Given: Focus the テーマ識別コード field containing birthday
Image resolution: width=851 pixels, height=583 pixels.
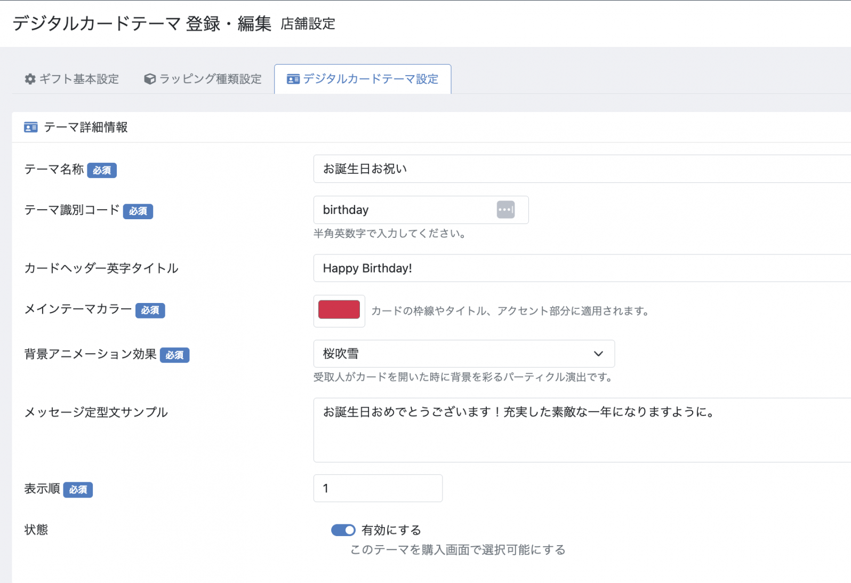Looking at the screenshot, I should [x=421, y=210].
